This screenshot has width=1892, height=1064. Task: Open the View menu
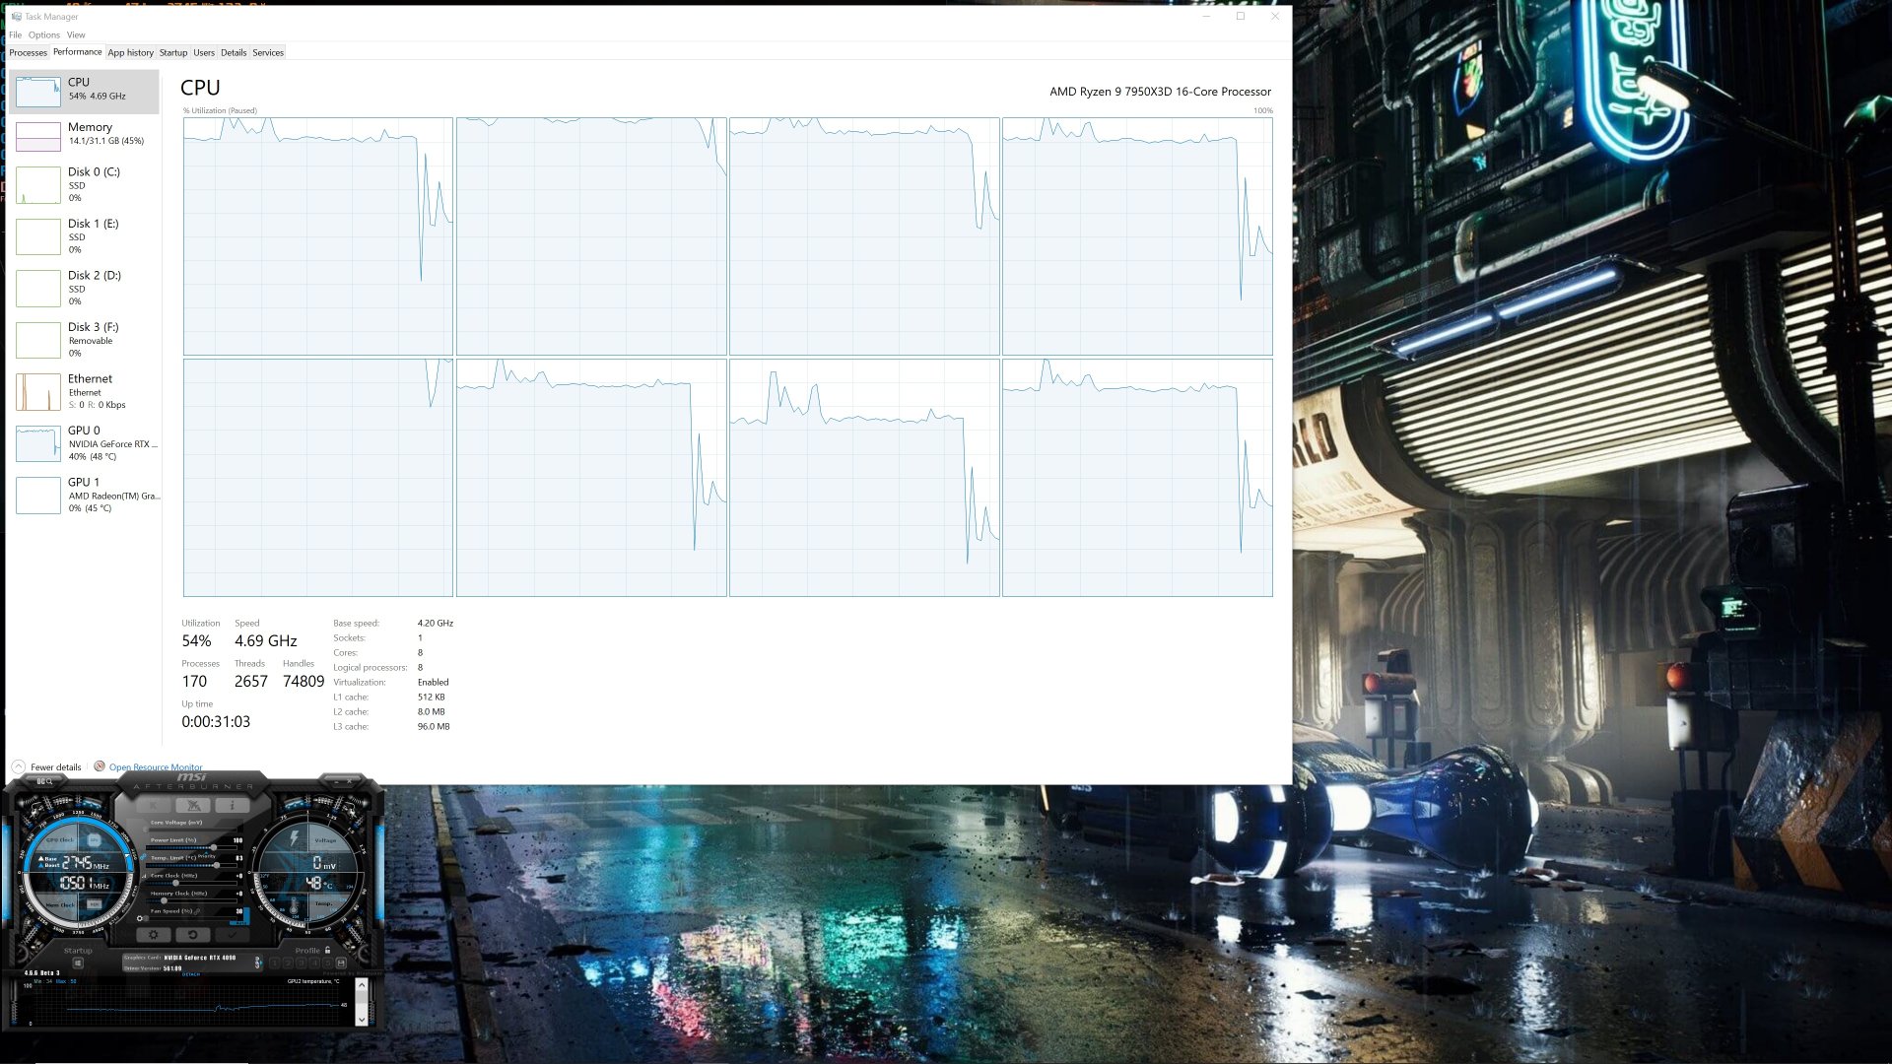pyautogui.click(x=75, y=33)
